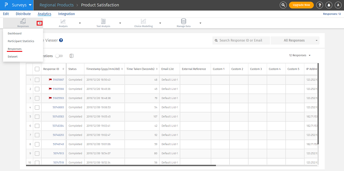The width and height of the screenshot is (344, 171).
Task: Expand the 12 Responses dropdown
Action: tap(300, 56)
